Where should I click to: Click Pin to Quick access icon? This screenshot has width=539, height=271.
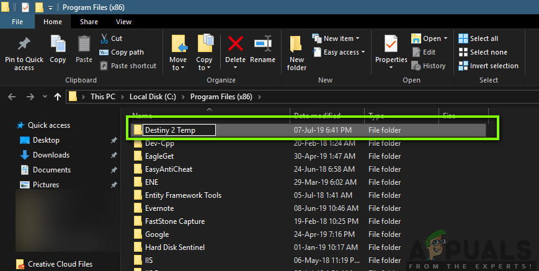coord(24,44)
